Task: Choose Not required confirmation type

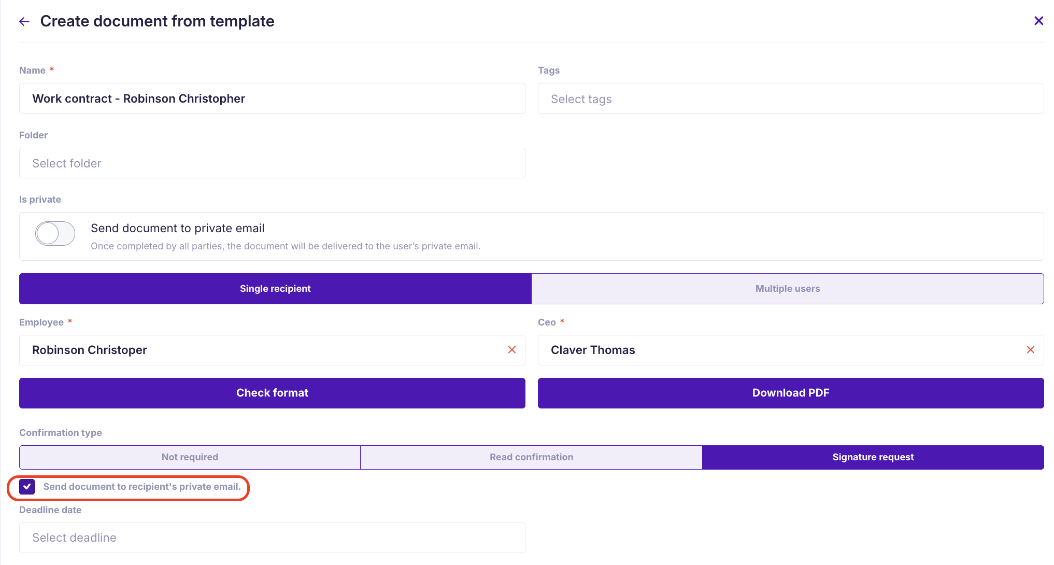Action: pyautogui.click(x=190, y=457)
